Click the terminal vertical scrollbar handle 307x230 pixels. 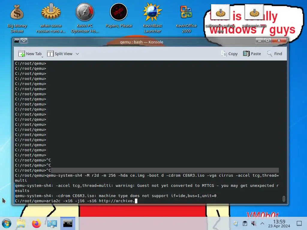click(x=284, y=199)
